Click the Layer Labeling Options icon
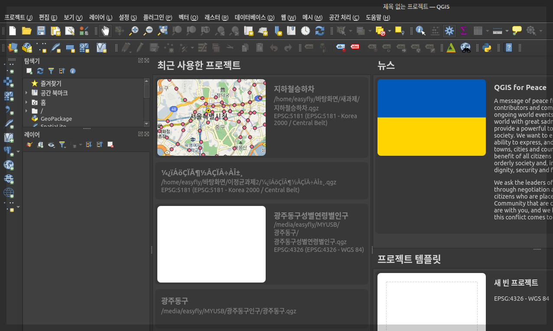Screen dimensions: 553x331 tap(309, 47)
